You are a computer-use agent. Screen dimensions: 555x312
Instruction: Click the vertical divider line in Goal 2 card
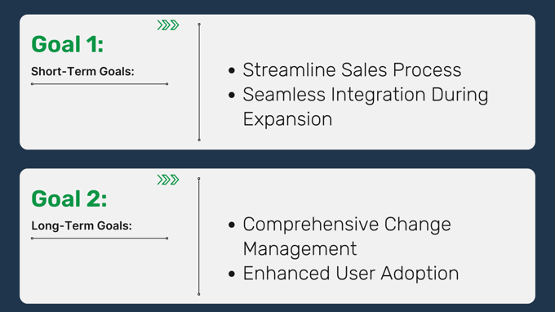[x=199, y=236]
